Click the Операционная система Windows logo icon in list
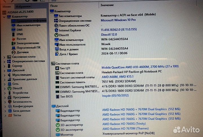The width and height of the screenshot is (203, 137). 56,21
